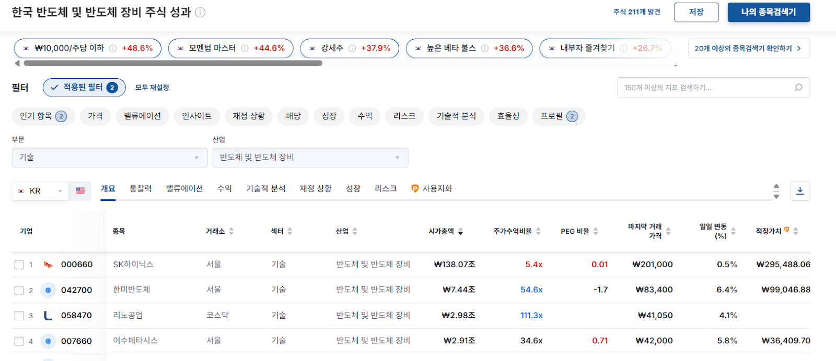Expand the 가격 filter category
Viewport: 836px width, 361px height.
[x=95, y=116]
